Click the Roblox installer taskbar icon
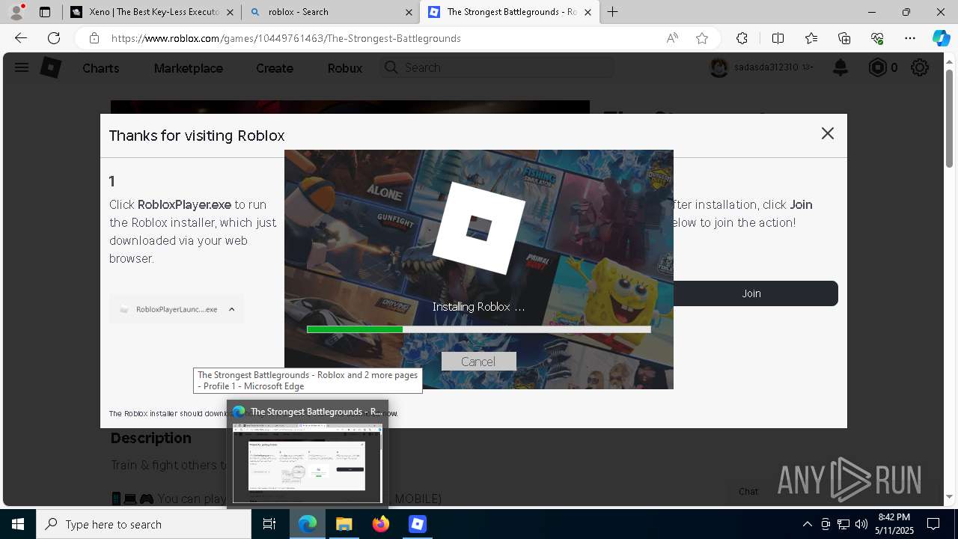This screenshot has width=958, height=539. pos(417,524)
